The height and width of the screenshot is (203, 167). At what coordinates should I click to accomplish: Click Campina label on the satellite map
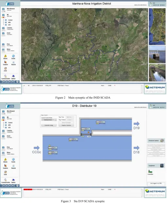click(69, 58)
